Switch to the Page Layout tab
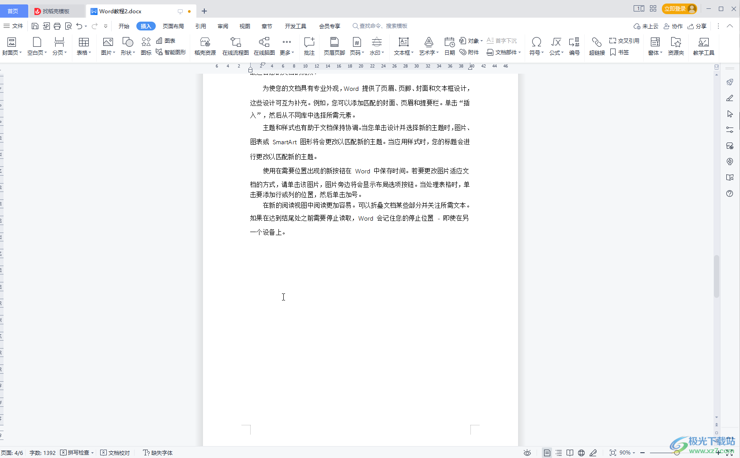This screenshot has height=458, width=740. (x=173, y=26)
